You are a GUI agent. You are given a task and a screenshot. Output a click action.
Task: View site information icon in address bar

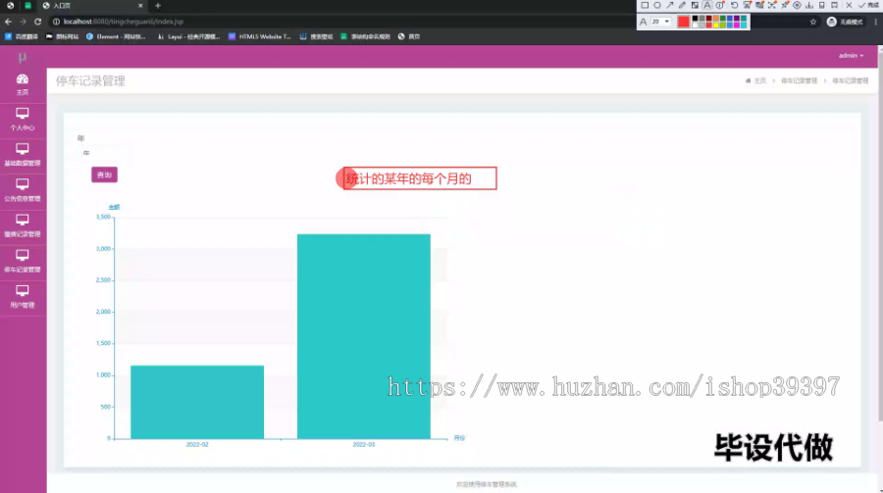coord(56,22)
